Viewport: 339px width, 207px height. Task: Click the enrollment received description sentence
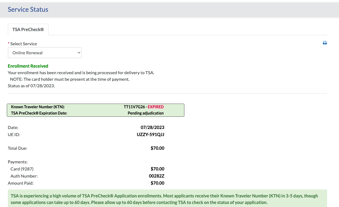click(x=81, y=73)
